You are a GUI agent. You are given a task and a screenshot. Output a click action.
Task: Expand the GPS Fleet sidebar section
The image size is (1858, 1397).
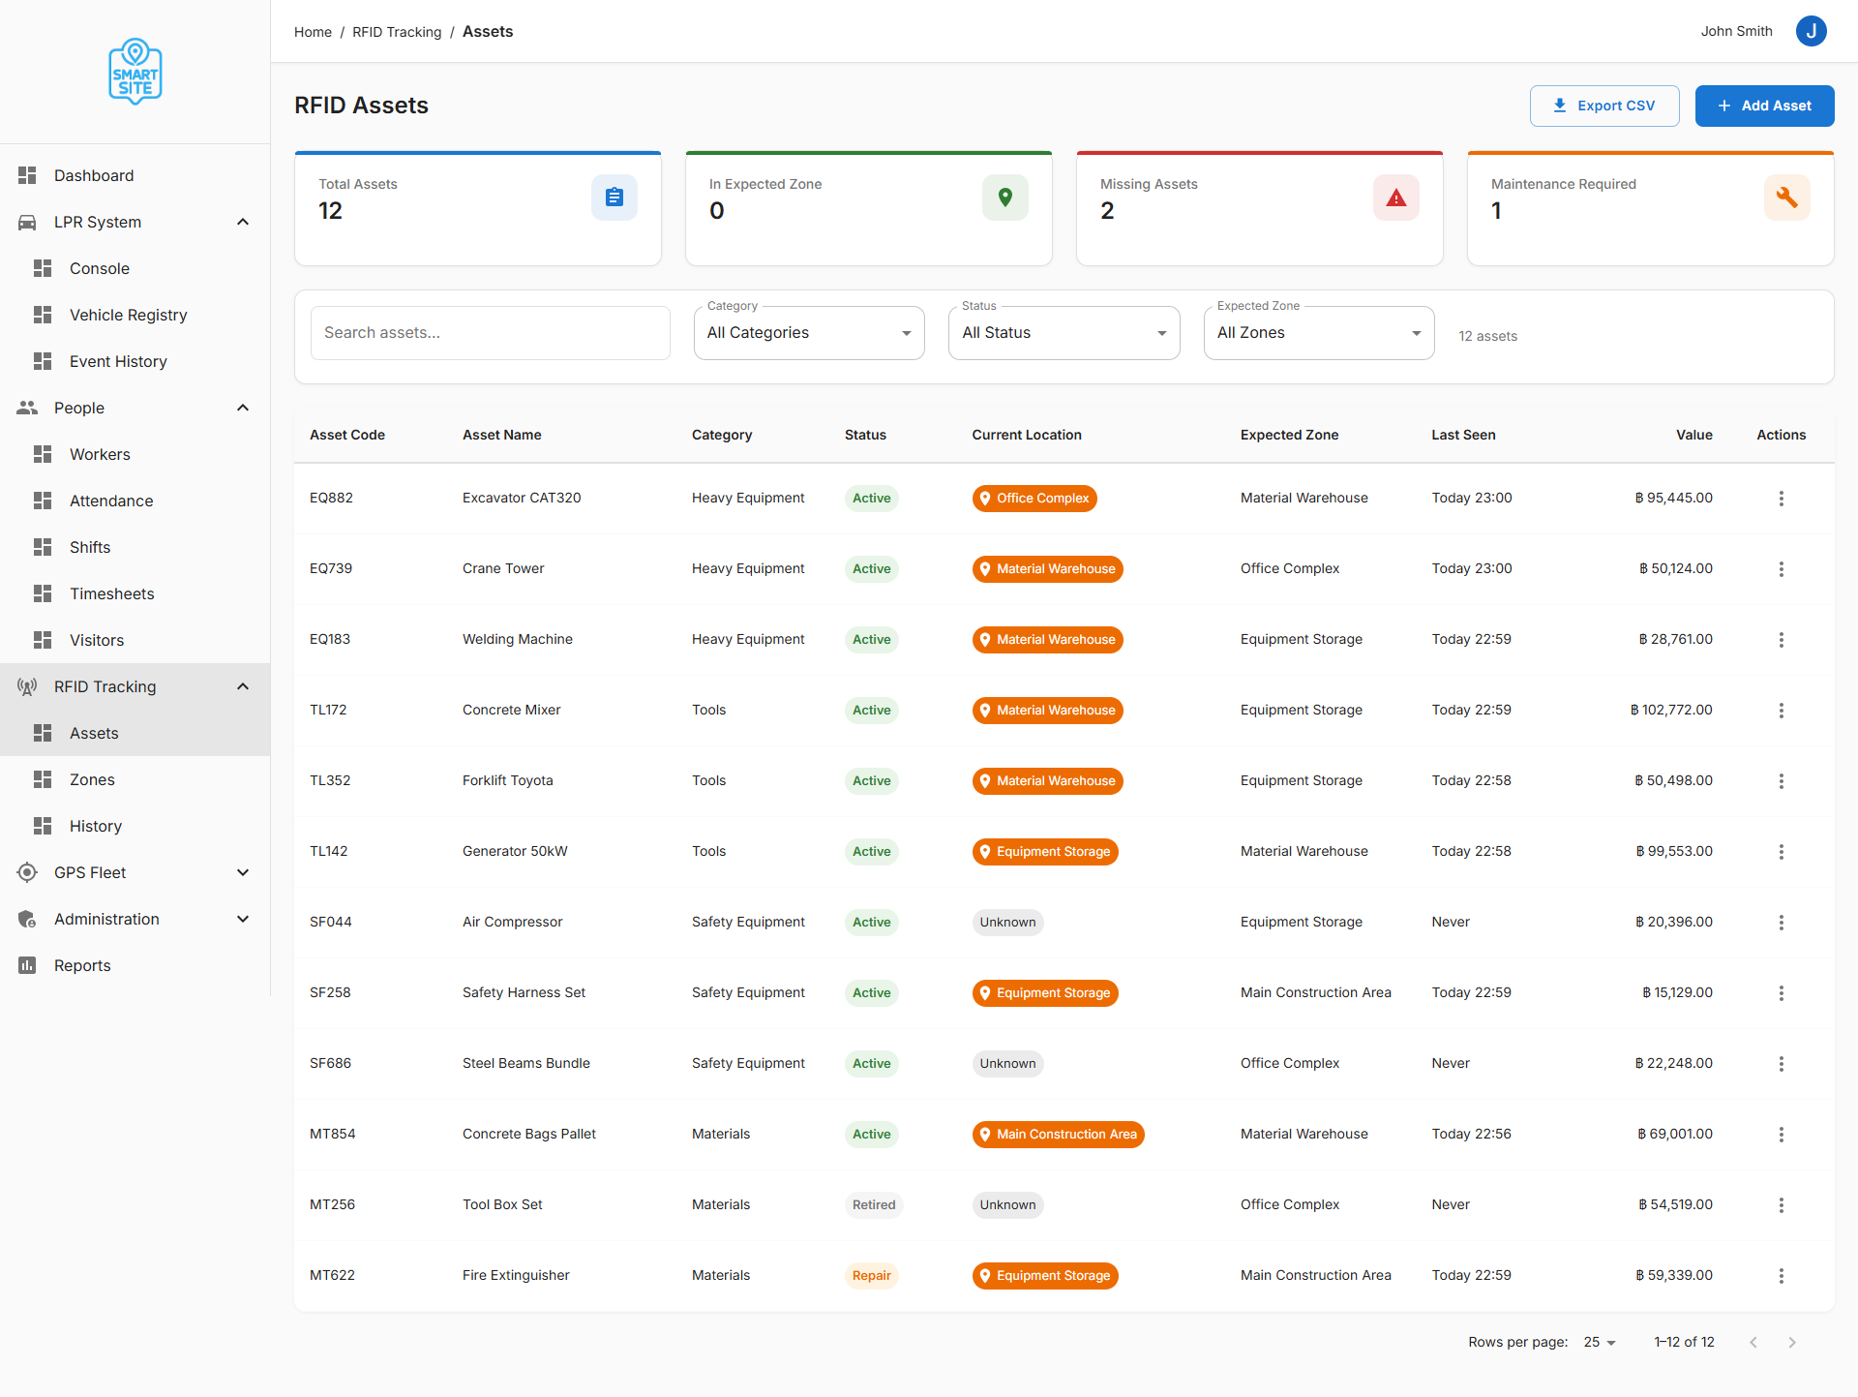(x=243, y=872)
